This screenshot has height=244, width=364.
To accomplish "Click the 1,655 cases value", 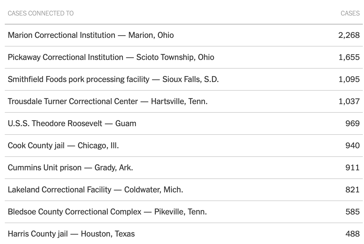I will tap(349, 57).
